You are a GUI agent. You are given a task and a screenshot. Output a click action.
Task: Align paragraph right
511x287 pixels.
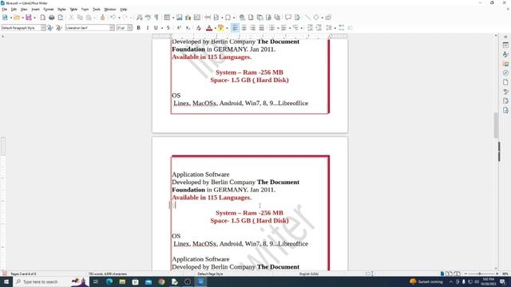pyautogui.click(x=252, y=28)
